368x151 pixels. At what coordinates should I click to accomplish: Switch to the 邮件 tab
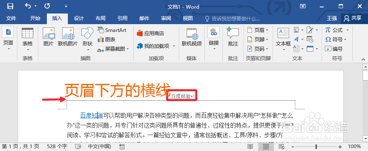click(x=144, y=18)
